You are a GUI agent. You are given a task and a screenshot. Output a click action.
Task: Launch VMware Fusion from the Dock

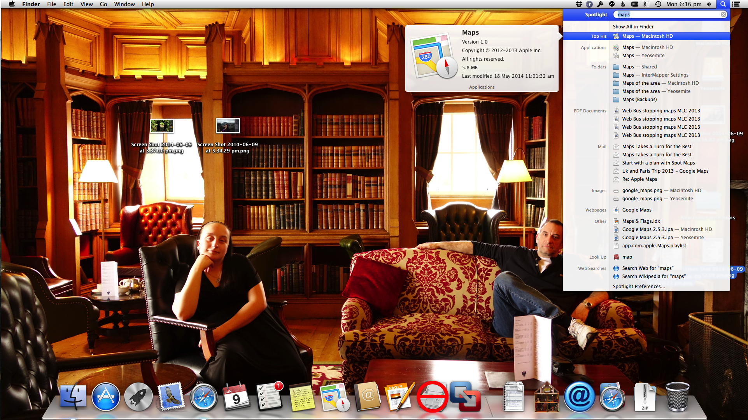pos(465,397)
